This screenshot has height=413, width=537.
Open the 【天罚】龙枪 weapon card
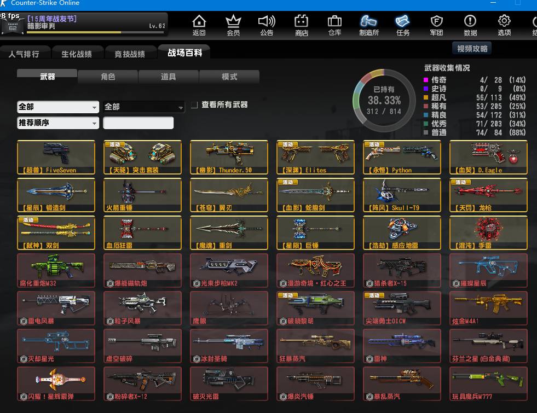click(x=488, y=195)
